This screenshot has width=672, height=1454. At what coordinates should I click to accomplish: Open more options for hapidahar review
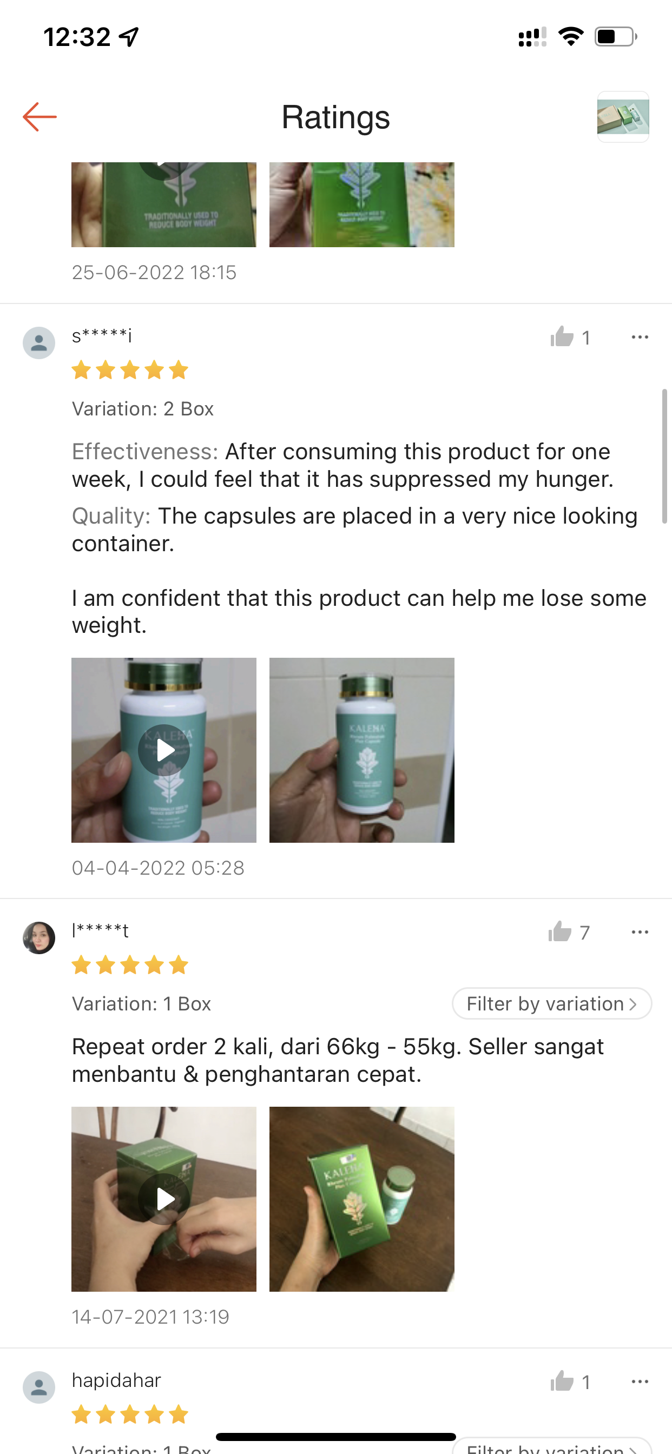[x=640, y=1381]
